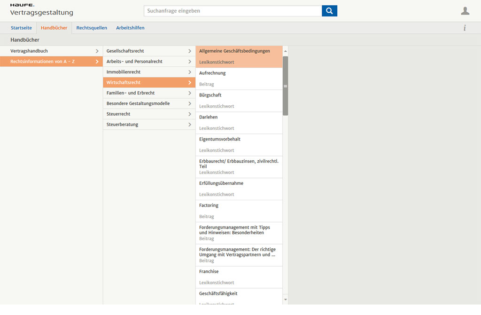Select Steuerberatung category

pyautogui.click(x=149, y=124)
